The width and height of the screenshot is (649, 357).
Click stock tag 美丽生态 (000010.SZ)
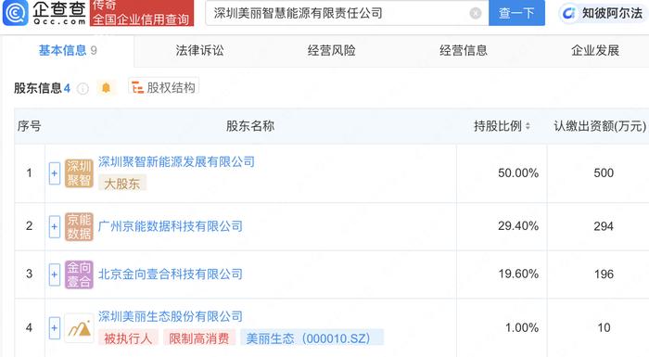pyautogui.click(x=312, y=338)
